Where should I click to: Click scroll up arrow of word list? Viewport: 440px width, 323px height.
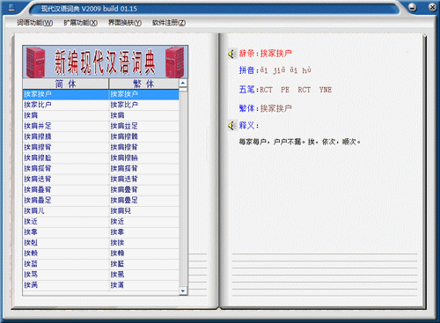coord(183,83)
